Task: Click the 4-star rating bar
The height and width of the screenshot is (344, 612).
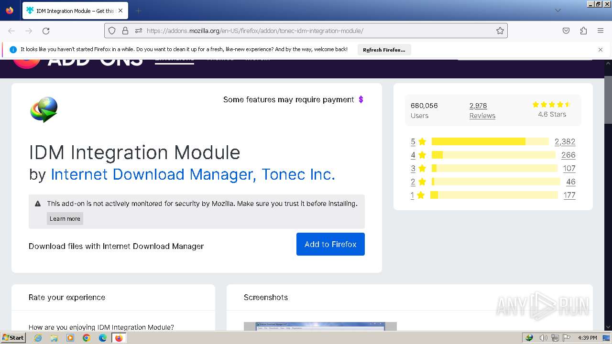Action: point(493,155)
